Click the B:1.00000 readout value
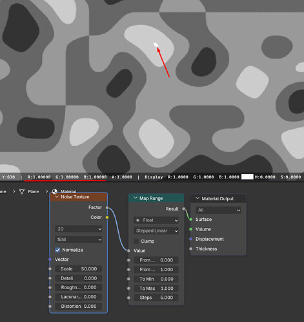Image resolution: width=304 pixels, height=322 pixels. tap(95, 177)
